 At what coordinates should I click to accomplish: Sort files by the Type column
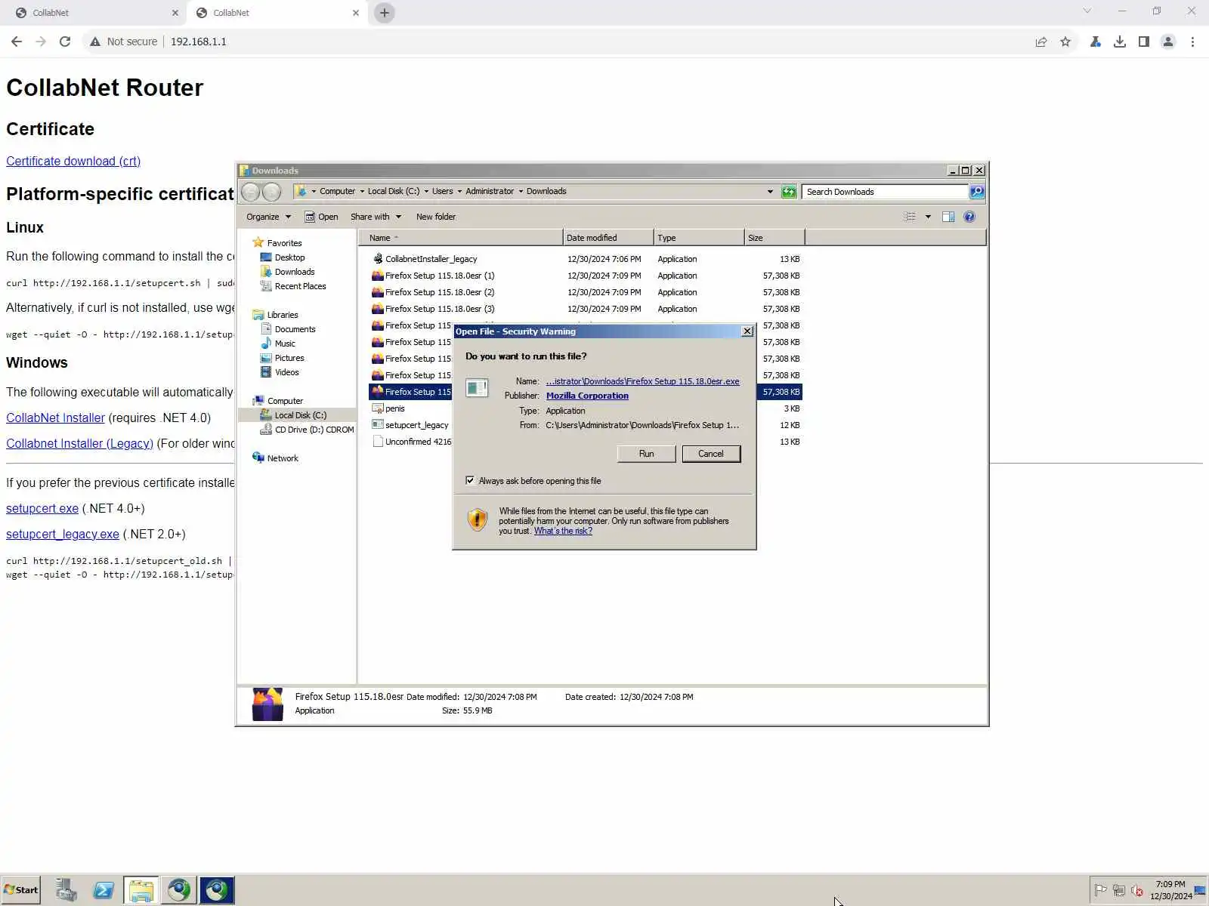click(699, 238)
